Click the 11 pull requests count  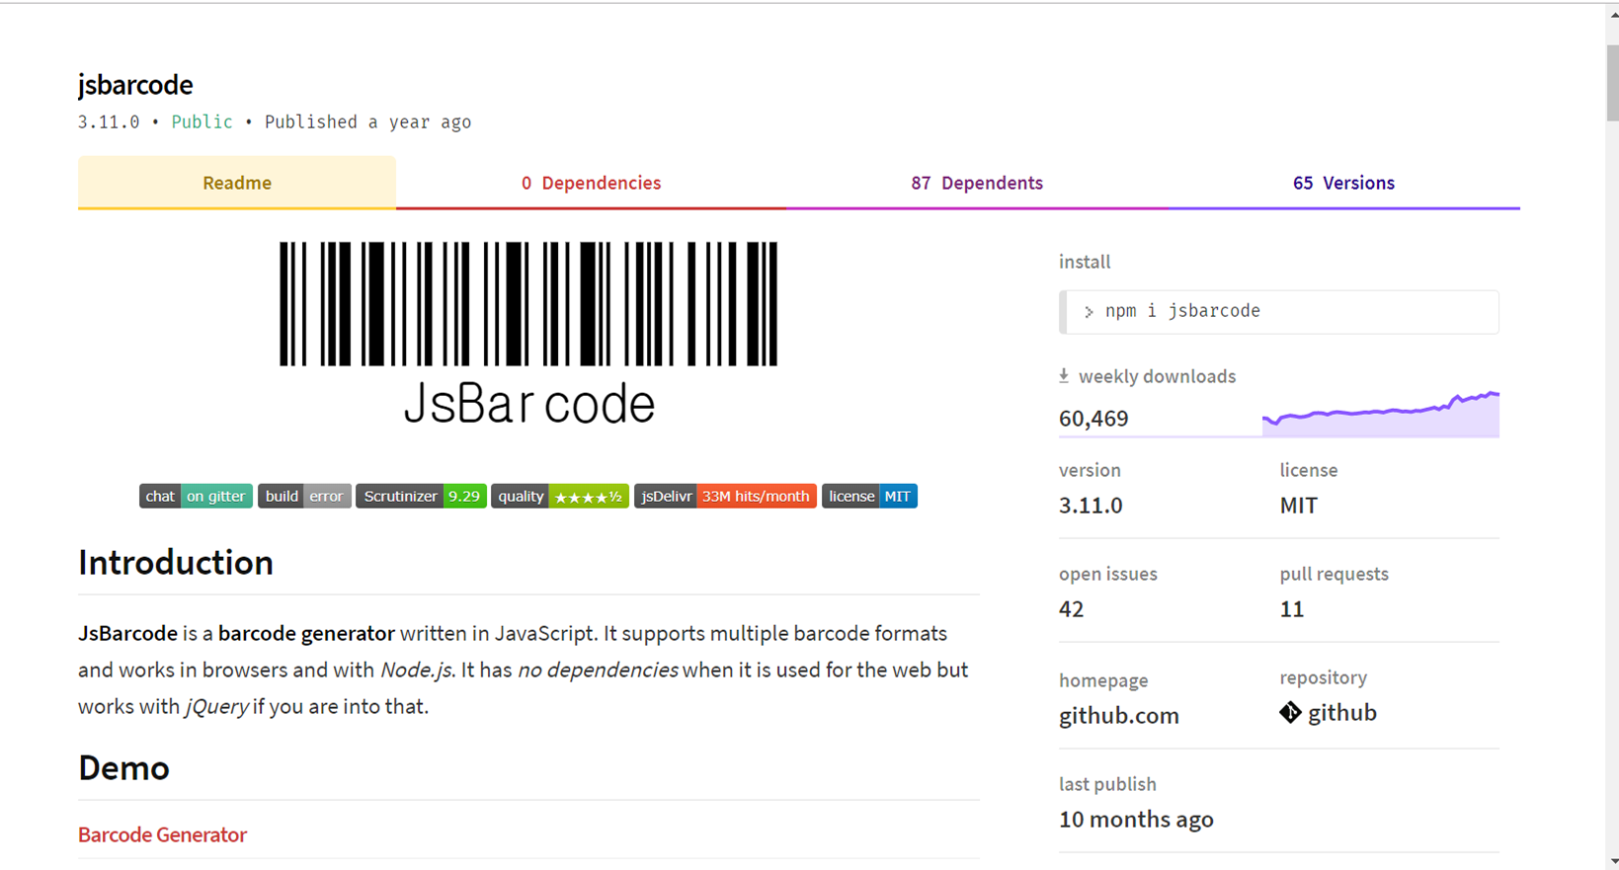tap(1292, 608)
